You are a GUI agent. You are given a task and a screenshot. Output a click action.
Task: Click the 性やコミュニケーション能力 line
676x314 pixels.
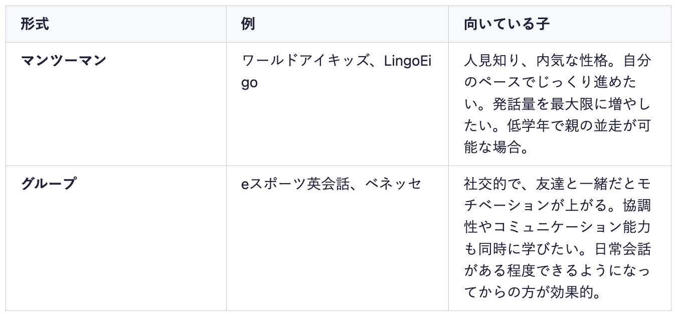coord(557,227)
